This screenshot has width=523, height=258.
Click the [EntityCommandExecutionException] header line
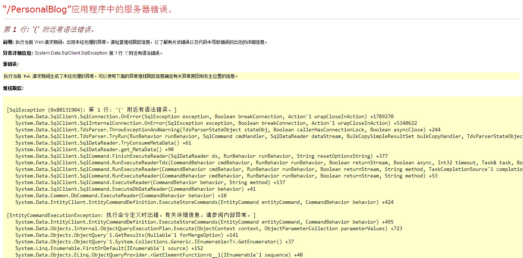pos(131,215)
